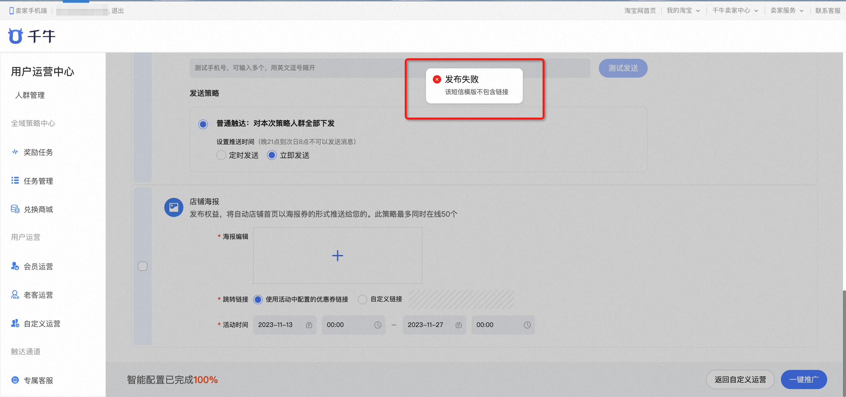Click calendar icon of start date 2023-11-13
The width and height of the screenshot is (846, 397).
click(309, 325)
